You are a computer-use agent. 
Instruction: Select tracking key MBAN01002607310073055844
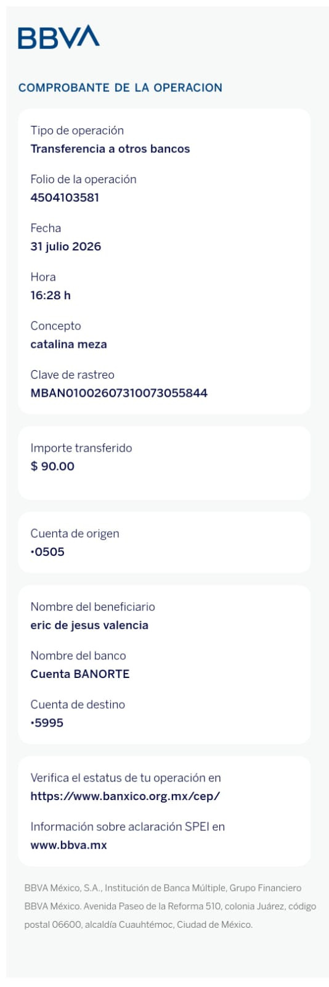(119, 393)
